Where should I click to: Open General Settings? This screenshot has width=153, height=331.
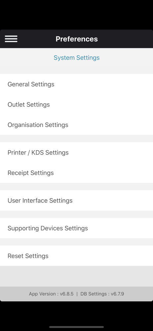click(76, 84)
